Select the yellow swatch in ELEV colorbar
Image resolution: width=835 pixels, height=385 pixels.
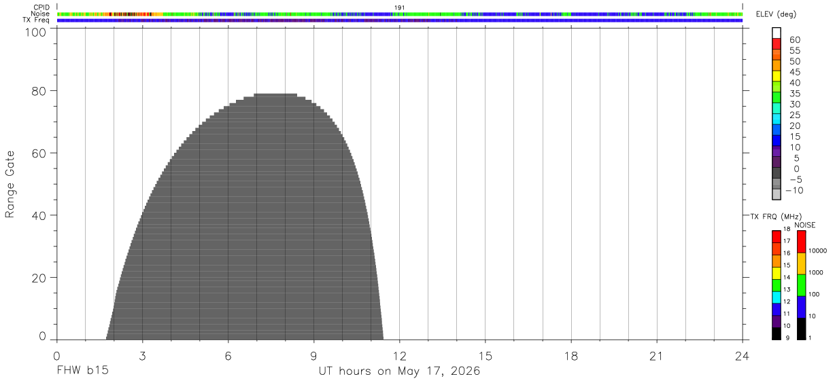coord(777,75)
